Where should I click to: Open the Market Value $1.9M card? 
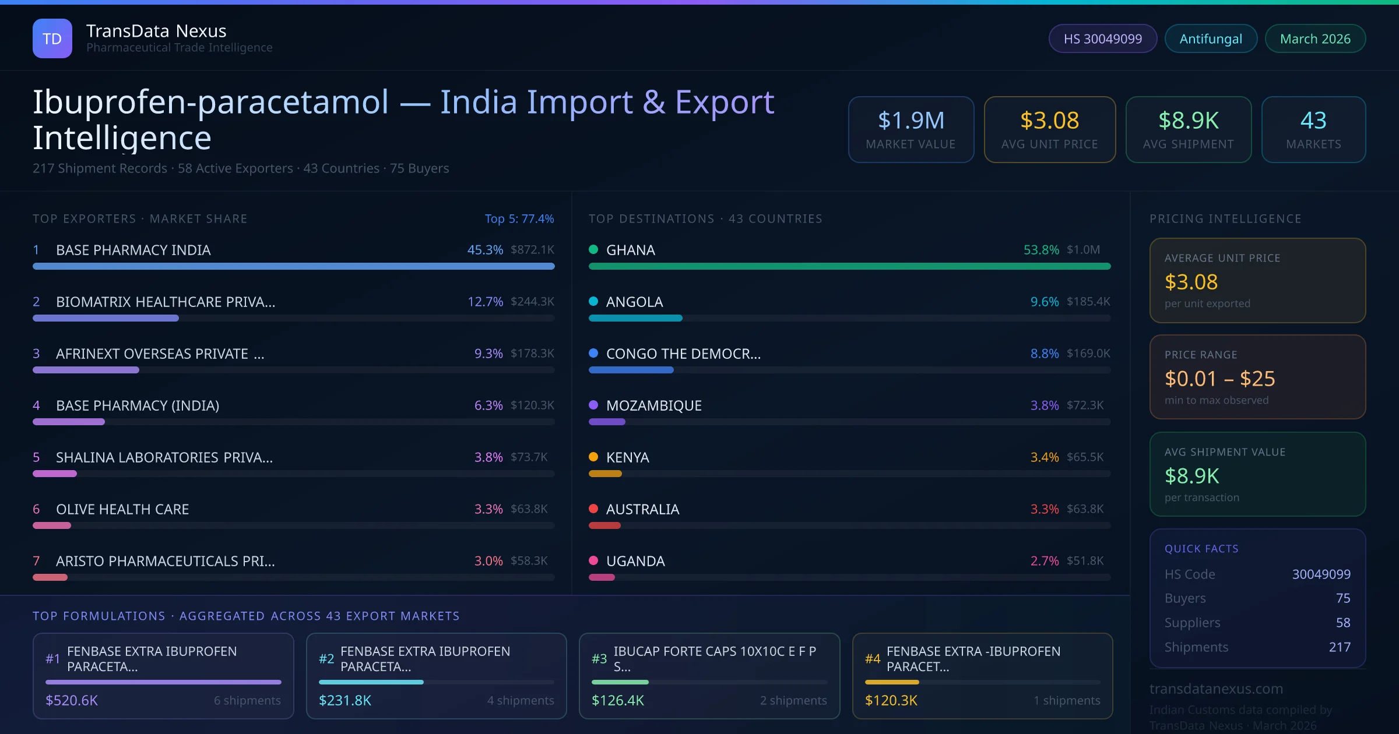tap(911, 129)
